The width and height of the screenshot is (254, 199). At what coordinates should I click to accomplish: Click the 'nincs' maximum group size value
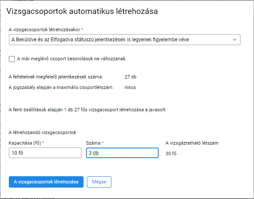[130, 87]
